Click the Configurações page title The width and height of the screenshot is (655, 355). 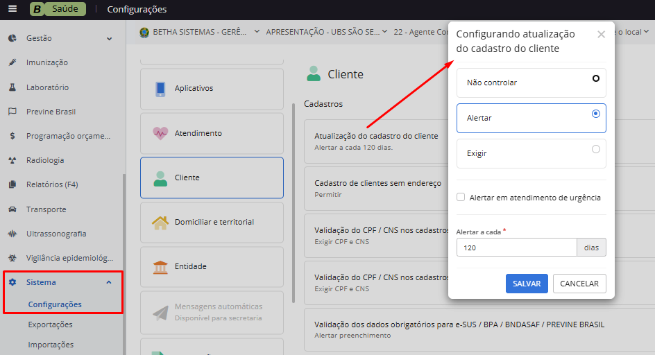137,9
